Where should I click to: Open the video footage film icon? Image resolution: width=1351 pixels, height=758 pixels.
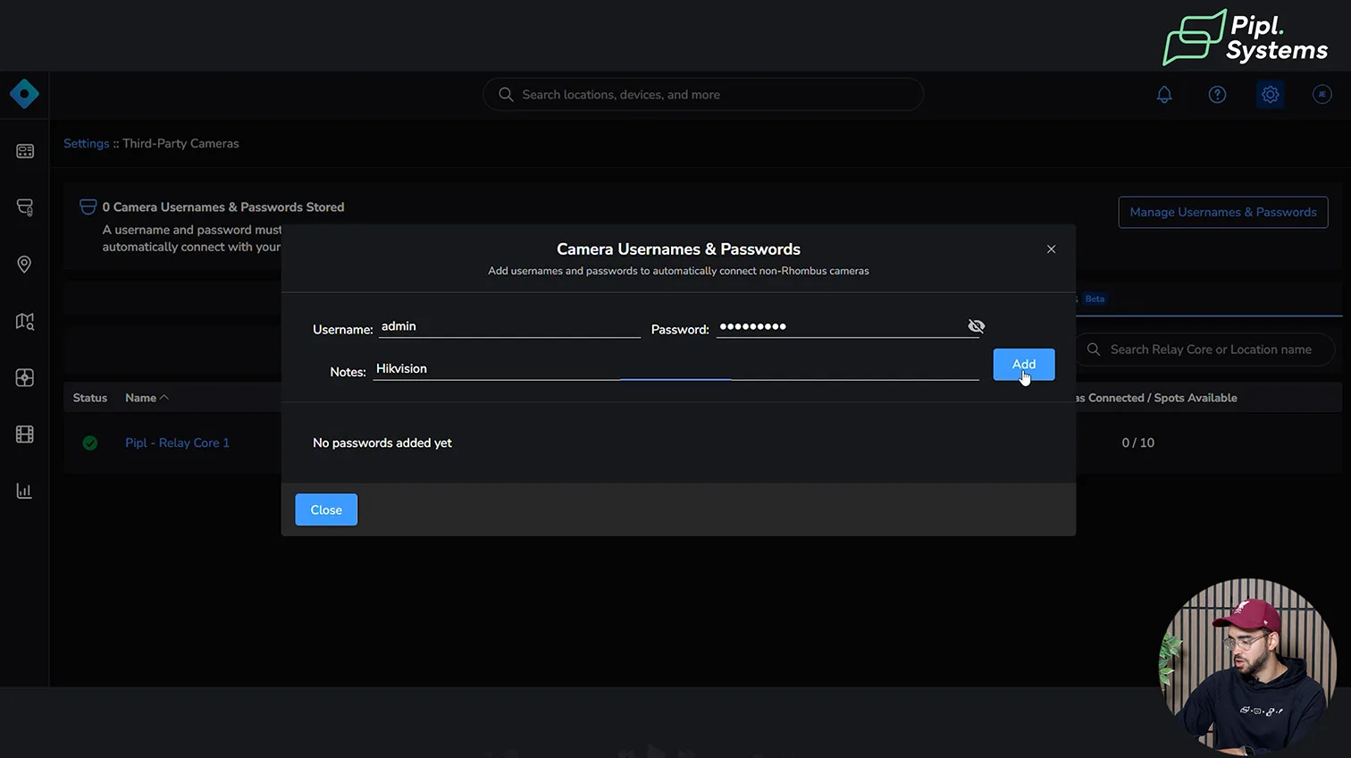(25, 434)
